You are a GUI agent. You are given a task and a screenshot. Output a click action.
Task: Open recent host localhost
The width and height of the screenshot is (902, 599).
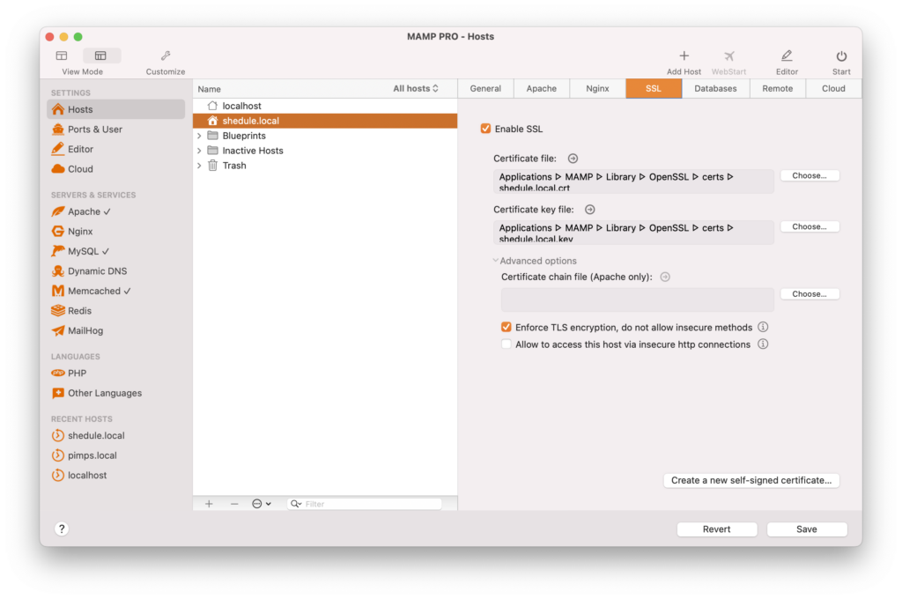[115, 476]
